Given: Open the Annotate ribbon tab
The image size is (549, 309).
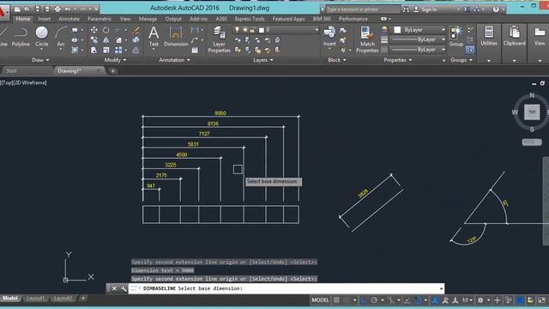Looking at the screenshot, I should 69,19.
